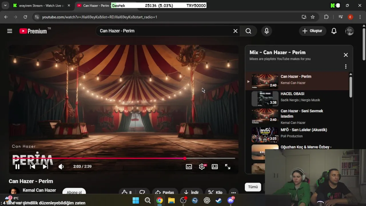This screenshot has height=206, width=366.
Task: Open the YouTube hamburger guide menu
Action: pyautogui.click(x=10, y=31)
